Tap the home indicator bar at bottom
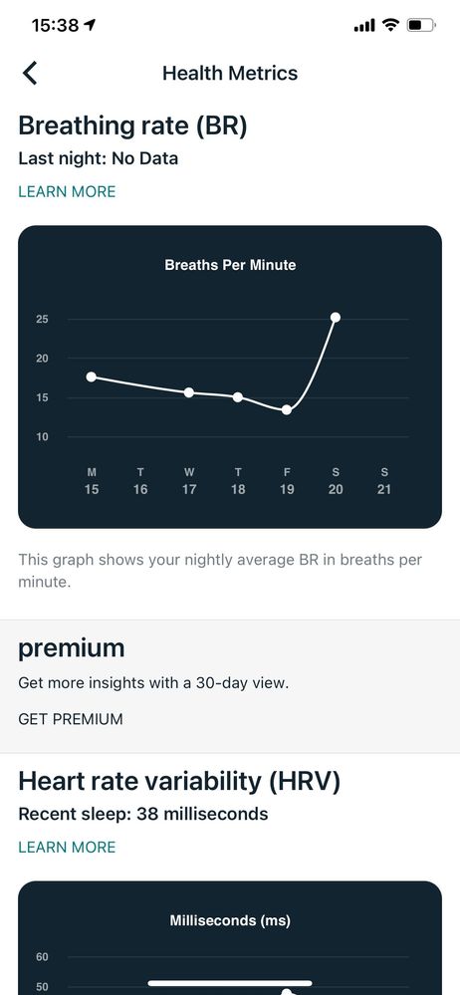Image resolution: width=460 pixels, height=995 pixels. pyautogui.click(x=230, y=984)
